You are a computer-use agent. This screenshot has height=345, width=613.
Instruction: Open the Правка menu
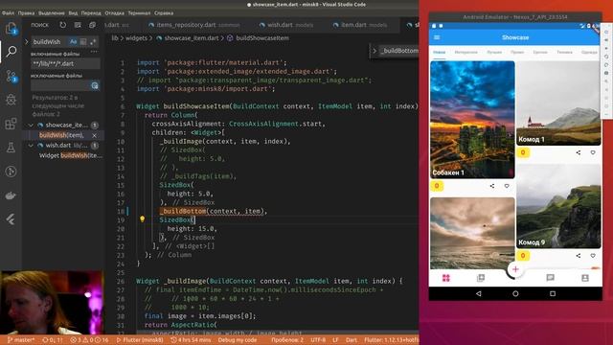[x=26, y=12]
